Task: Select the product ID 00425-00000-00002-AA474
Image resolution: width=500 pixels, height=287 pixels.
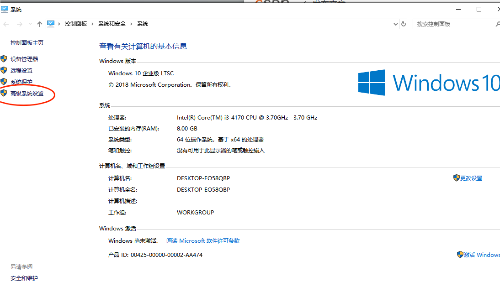Action: point(166,255)
